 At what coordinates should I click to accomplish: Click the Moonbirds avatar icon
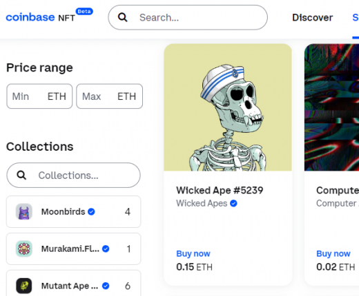tap(24, 211)
